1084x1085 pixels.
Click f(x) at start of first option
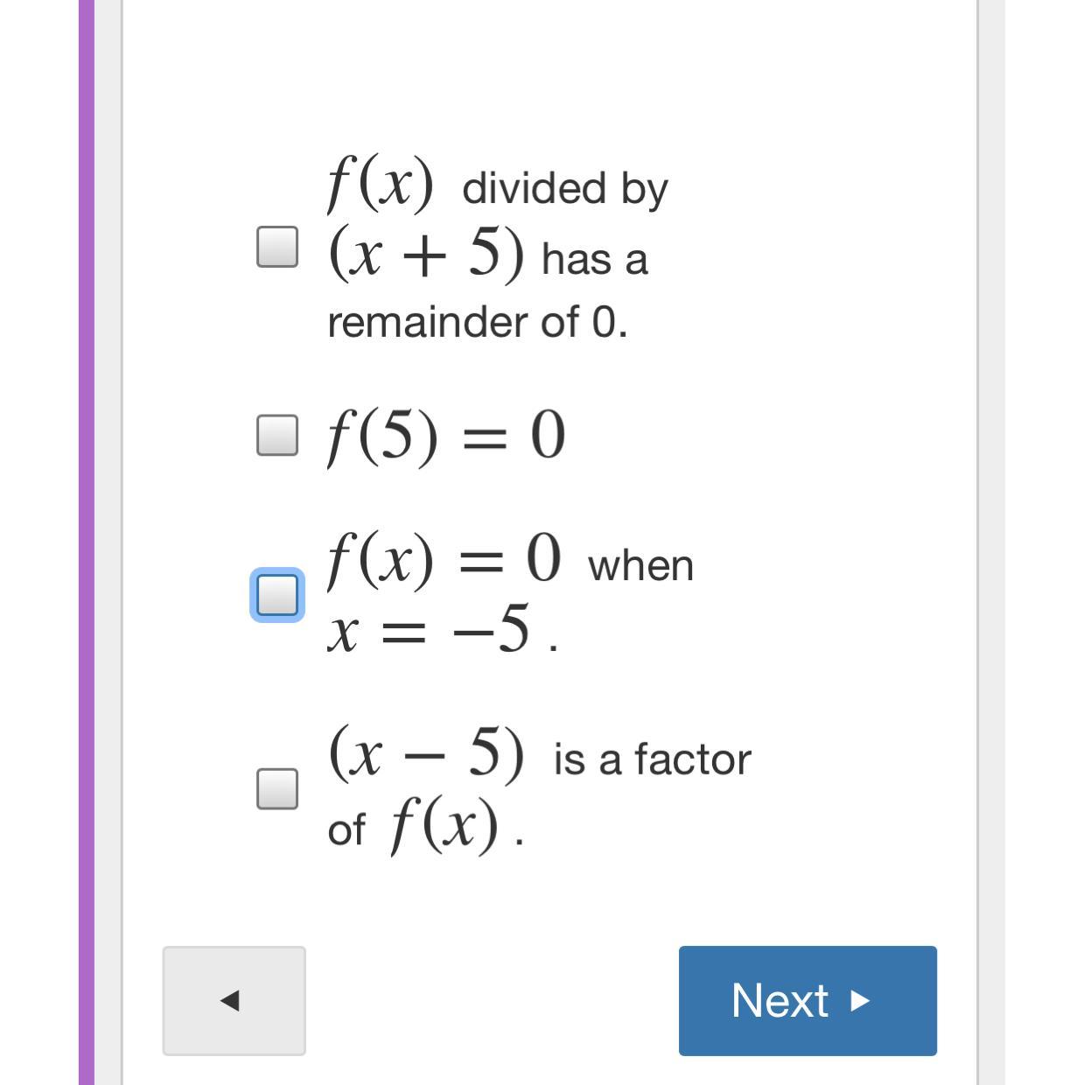point(380,183)
